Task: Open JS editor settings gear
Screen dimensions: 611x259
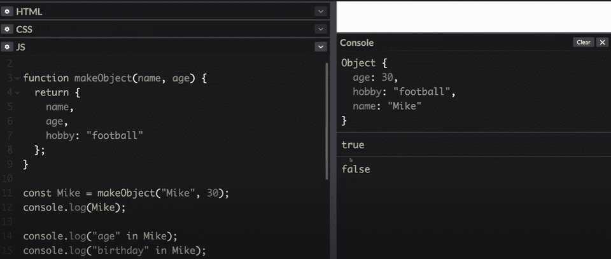Action: pyautogui.click(x=7, y=47)
